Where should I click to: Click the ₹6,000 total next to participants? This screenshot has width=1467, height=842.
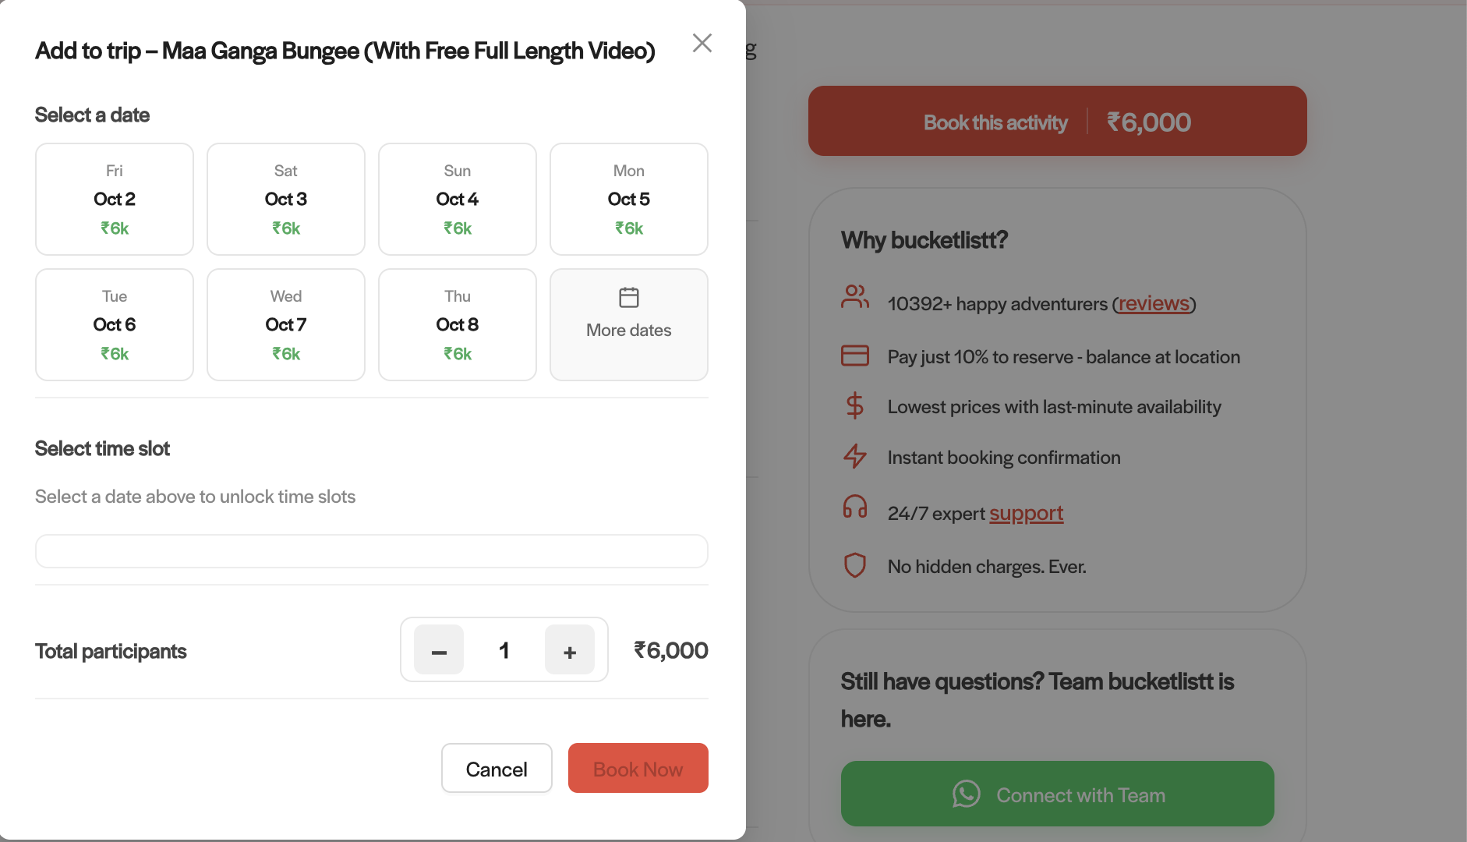[x=671, y=650]
